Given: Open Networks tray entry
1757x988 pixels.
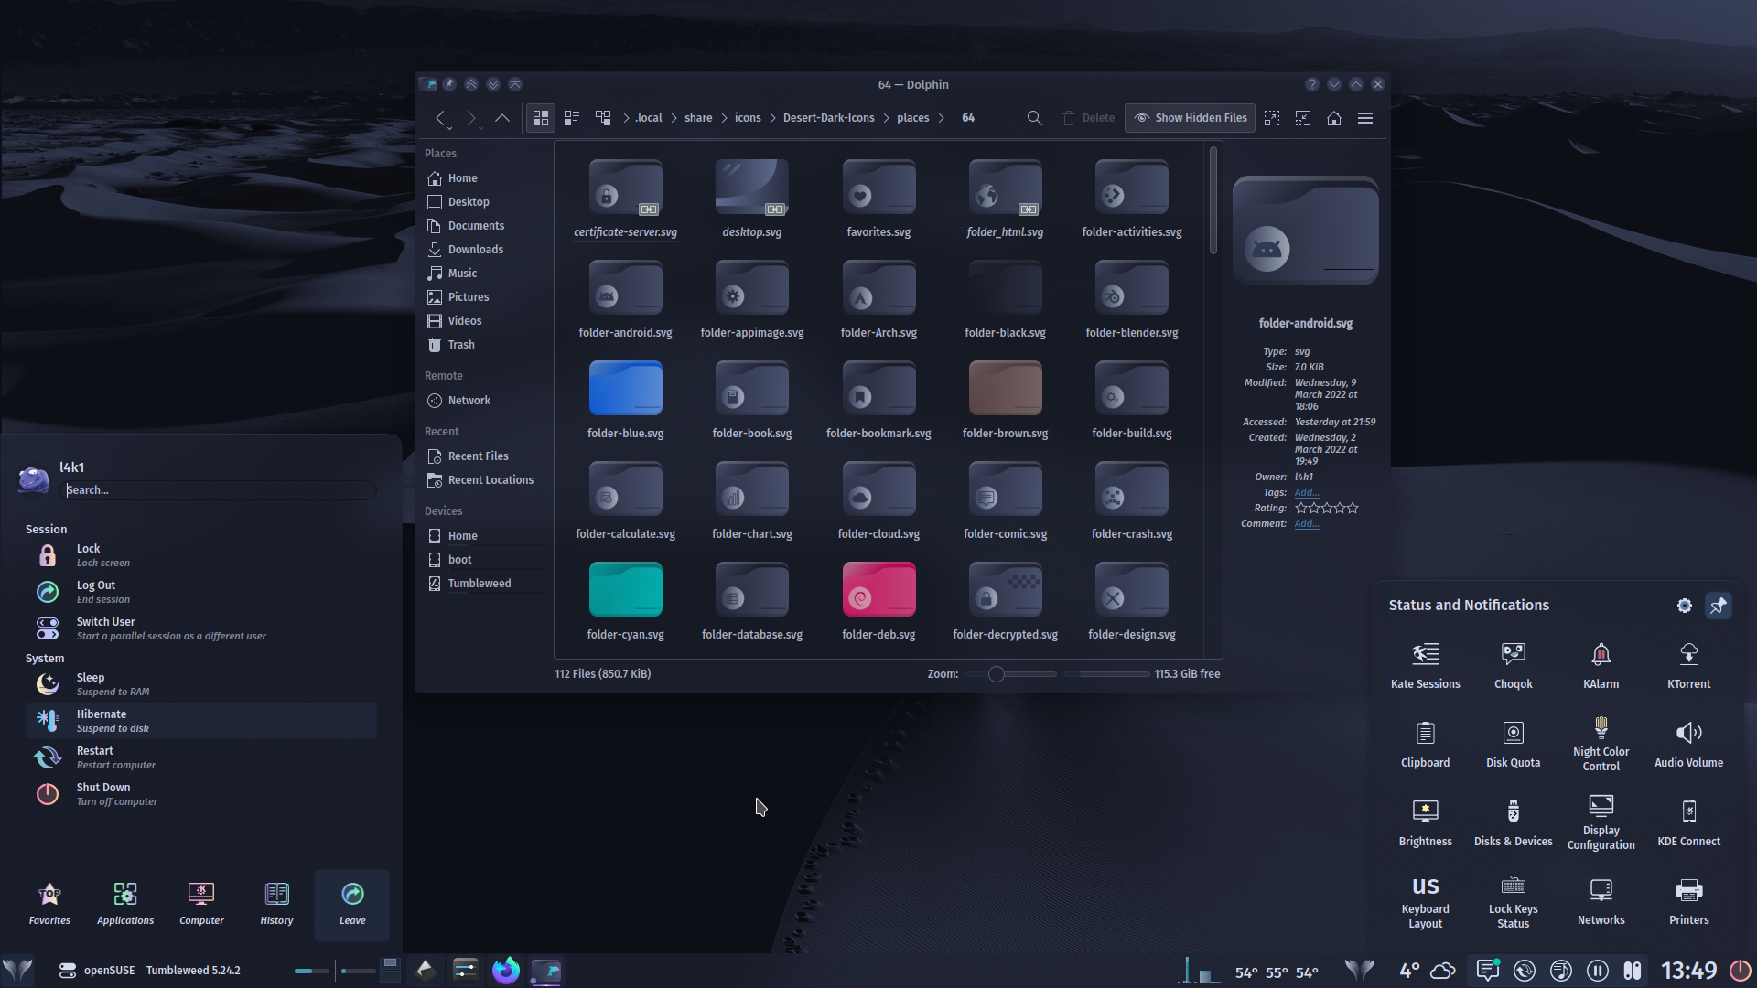Looking at the screenshot, I should point(1601,902).
